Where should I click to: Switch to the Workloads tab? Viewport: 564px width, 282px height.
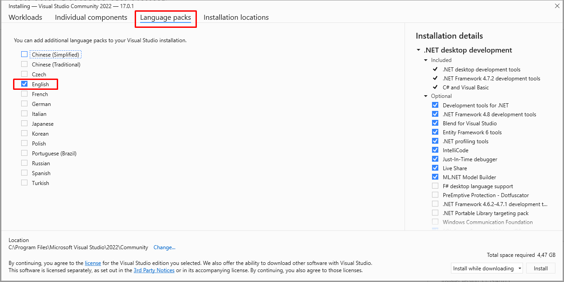click(x=25, y=17)
